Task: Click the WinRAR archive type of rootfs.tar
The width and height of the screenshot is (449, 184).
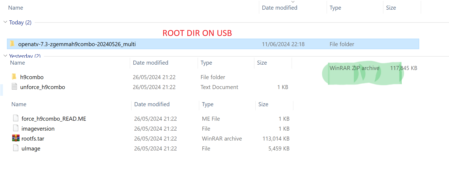Action: [x=222, y=139]
